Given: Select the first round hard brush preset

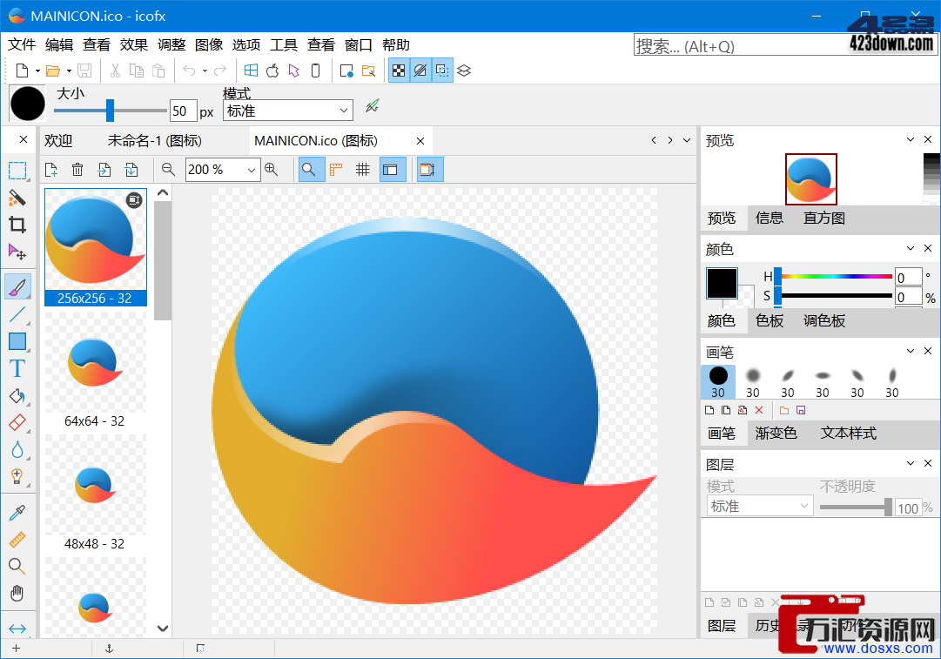Looking at the screenshot, I should tap(718, 381).
